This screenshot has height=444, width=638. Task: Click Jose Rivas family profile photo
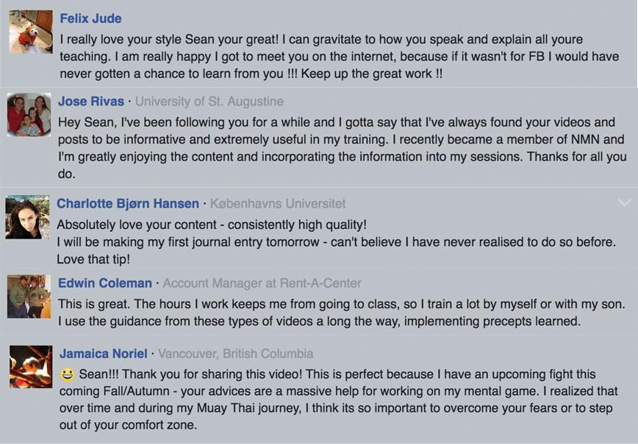(29, 114)
